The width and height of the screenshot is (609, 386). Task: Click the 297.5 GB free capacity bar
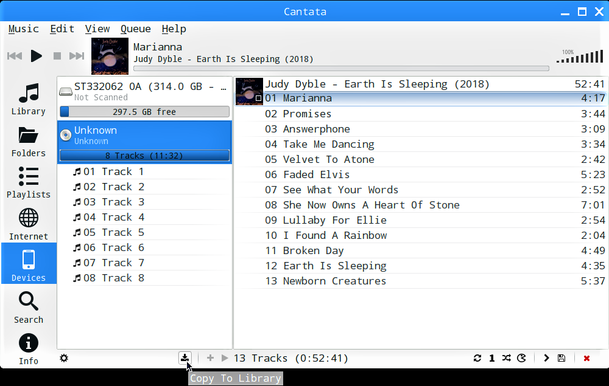click(144, 112)
